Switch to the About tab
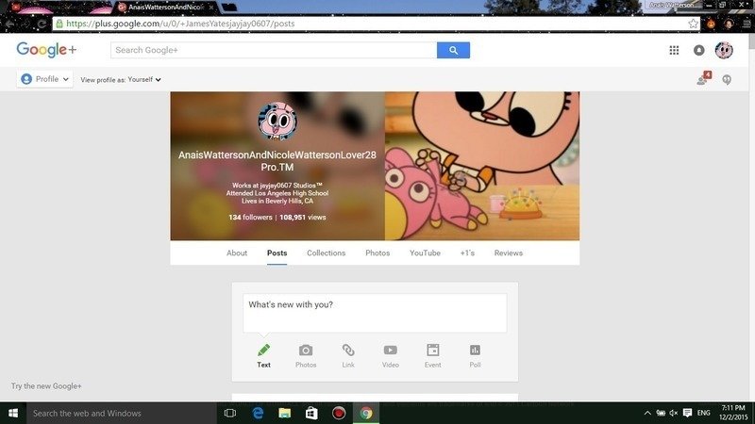 tap(237, 253)
